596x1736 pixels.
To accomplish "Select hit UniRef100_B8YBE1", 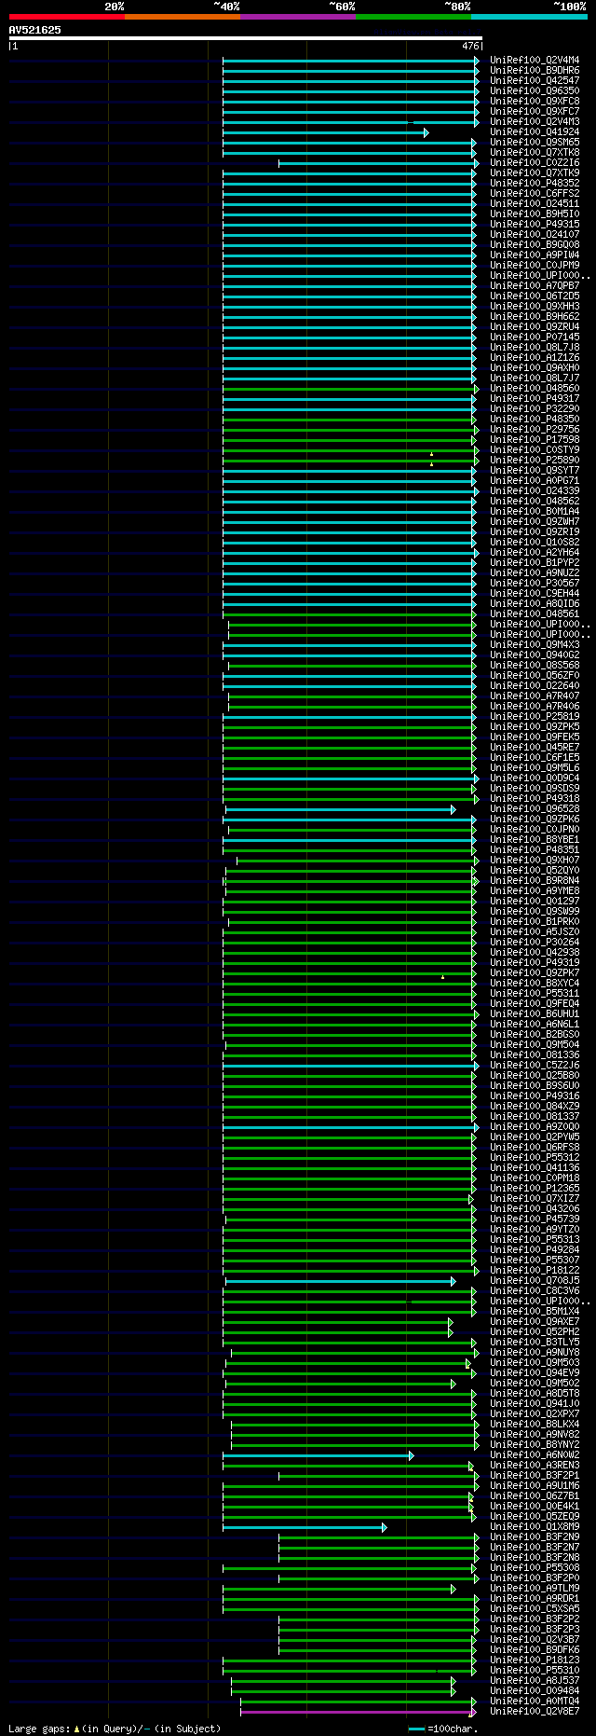I will coord(535,840).
